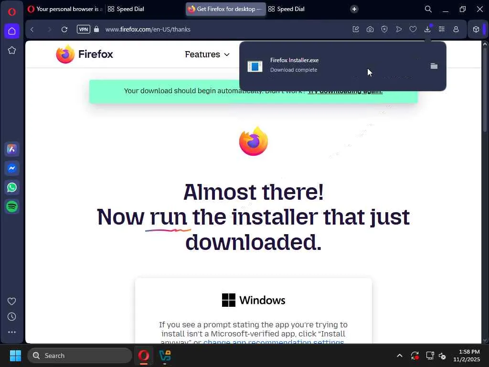Image resolution: width=489 pixels, height=367 pixels.
Task: Open Bookmarks star in sidebar
Action: [12, 50]
